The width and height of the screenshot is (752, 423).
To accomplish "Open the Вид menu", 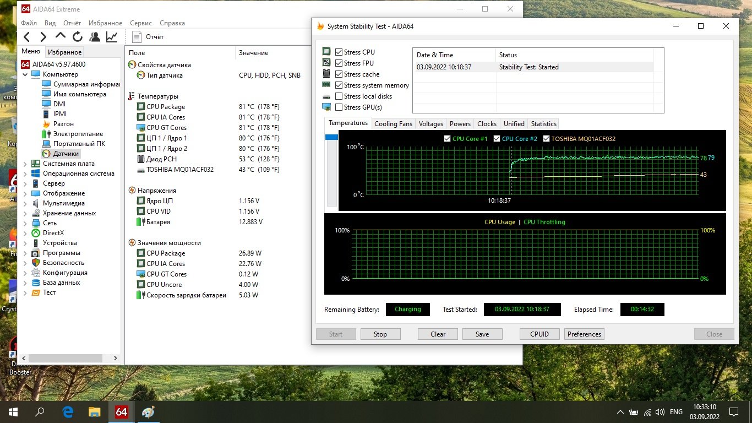I will click(50, 23).
